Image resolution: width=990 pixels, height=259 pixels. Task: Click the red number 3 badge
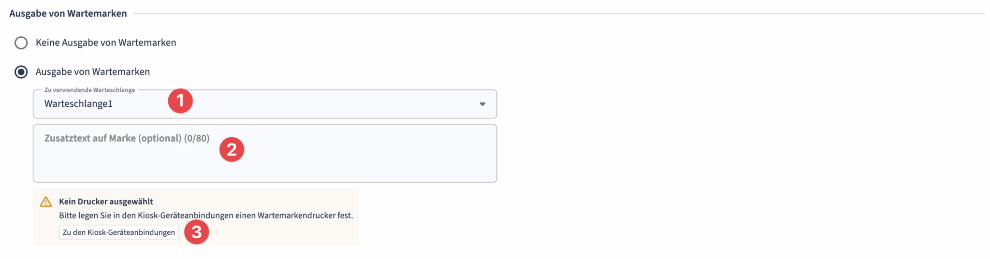click(x=196, y=232)
